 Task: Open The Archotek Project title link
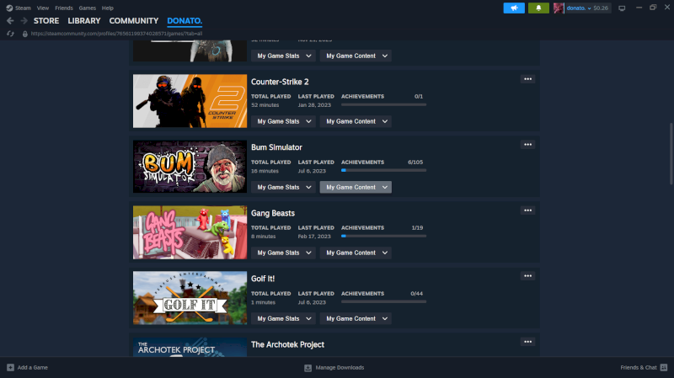click(287, 344)
